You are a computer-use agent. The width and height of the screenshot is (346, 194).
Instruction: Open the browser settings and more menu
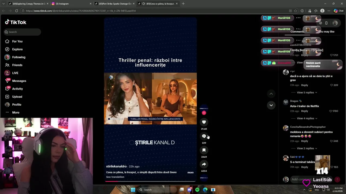[x=329, y=11]
